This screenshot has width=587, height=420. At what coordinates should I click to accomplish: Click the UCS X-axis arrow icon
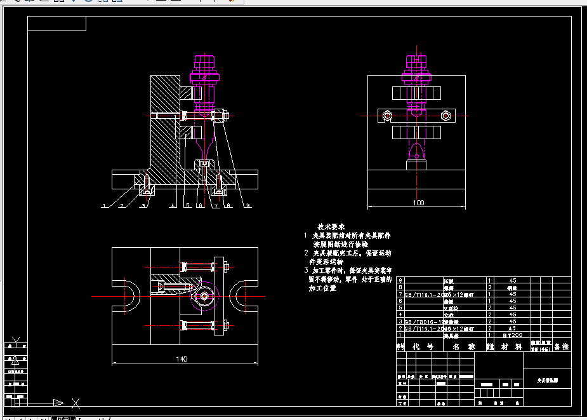click(x=58, y=403)
